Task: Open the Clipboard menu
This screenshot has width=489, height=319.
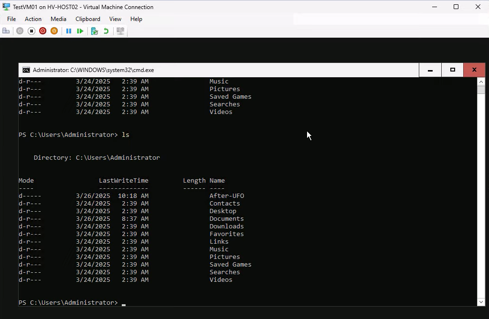Action: (x=88, y=19)
